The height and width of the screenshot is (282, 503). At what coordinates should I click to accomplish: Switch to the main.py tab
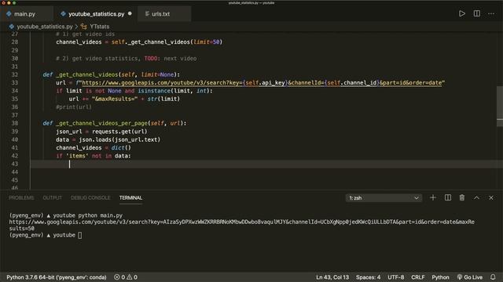click(24, 14)
